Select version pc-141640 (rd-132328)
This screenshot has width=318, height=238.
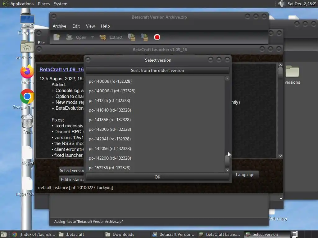click(155, 110)
